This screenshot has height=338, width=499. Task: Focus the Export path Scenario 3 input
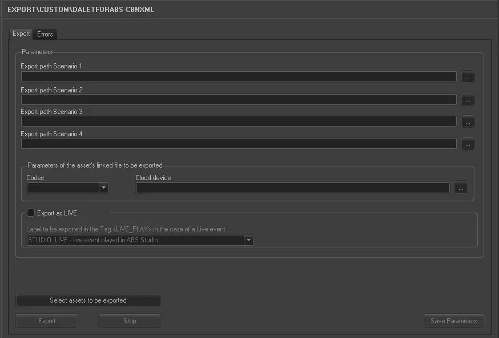click(239, 121)
